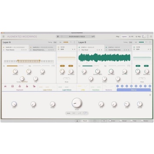The height and width of the screenshot is (154, 154).
Task: Toggle Layer B filter second routing button
Action: (146, 66)
